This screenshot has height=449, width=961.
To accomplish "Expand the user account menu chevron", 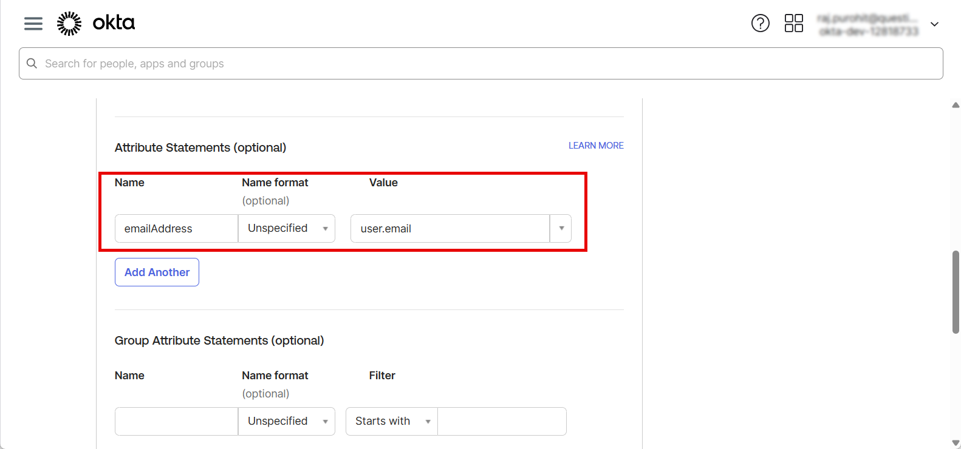I will (934, 24).
